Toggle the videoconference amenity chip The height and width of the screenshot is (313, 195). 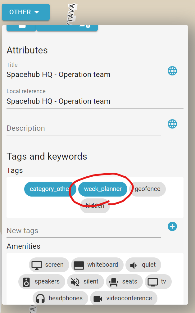124,298
